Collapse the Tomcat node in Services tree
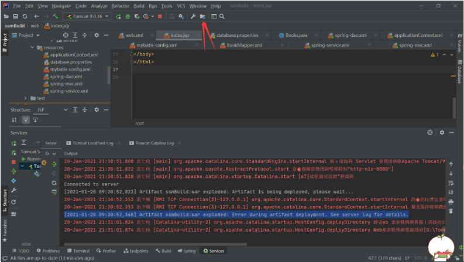Viewport: 464px width, 262px height. click(x=22, y=166)
